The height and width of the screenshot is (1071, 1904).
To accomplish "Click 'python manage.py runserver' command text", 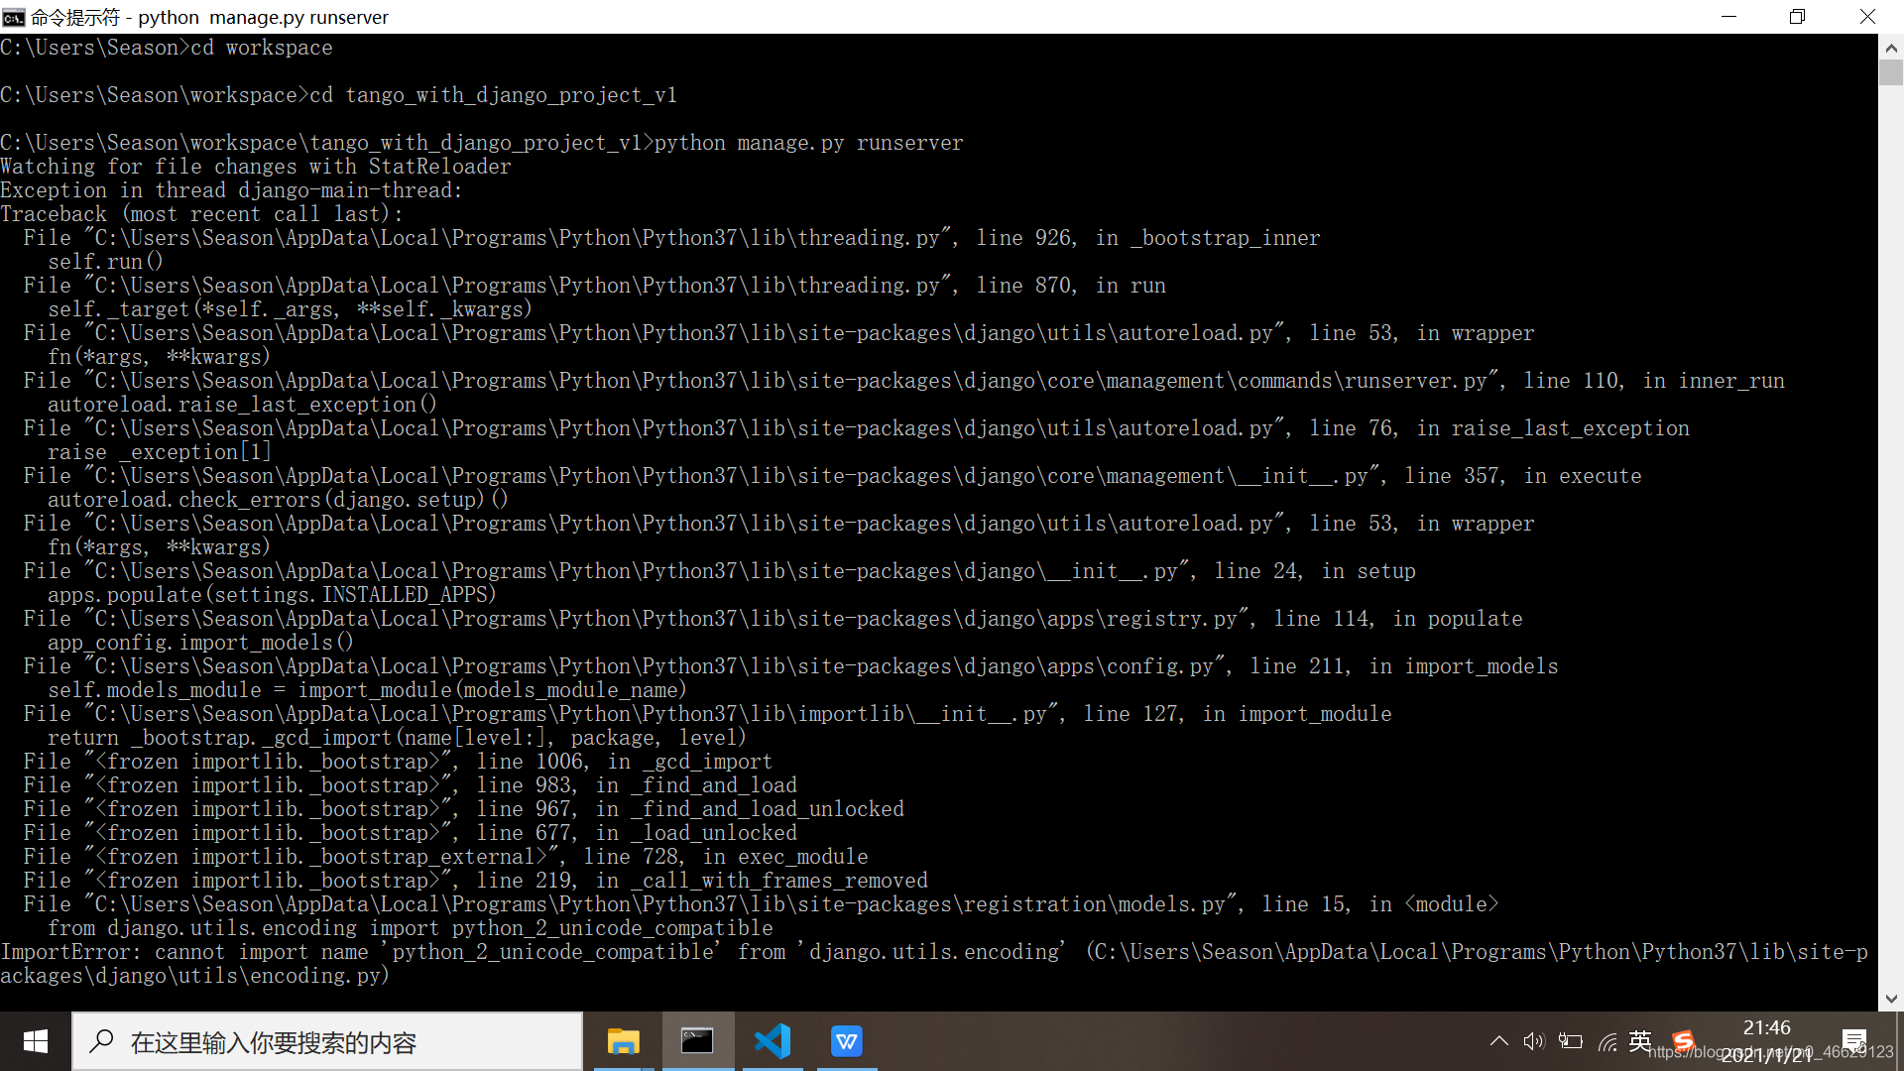I will [809, 143].
